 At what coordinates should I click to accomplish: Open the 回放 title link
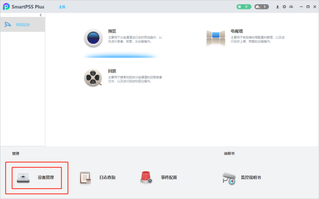coord(112,71)
